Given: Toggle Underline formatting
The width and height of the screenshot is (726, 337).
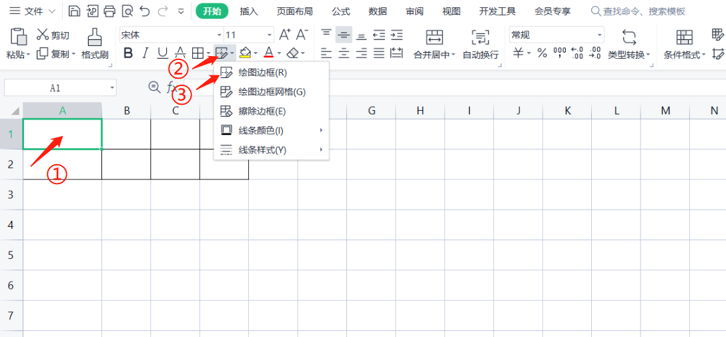Looking at the screenshot, I should tap(163, 53).
